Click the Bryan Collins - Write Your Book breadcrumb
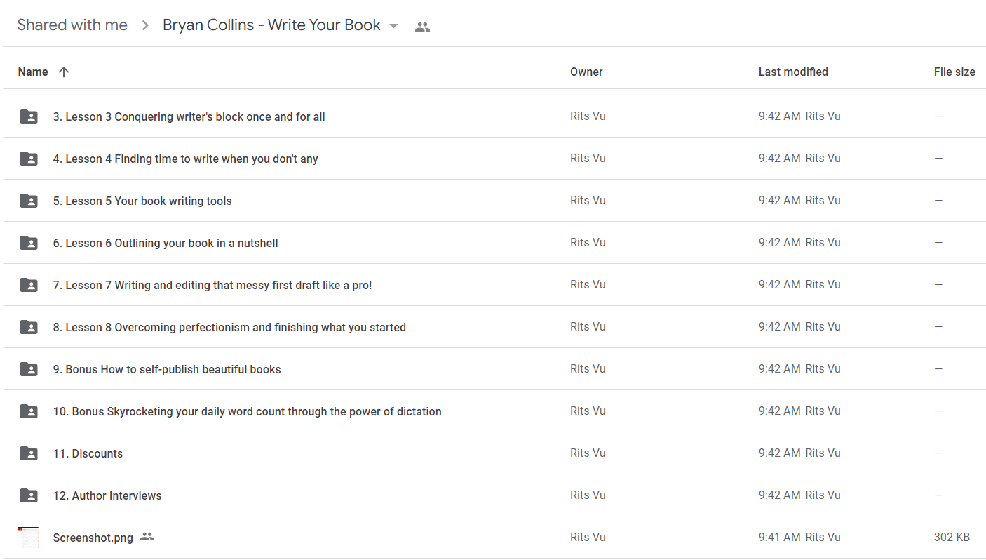 271,25
